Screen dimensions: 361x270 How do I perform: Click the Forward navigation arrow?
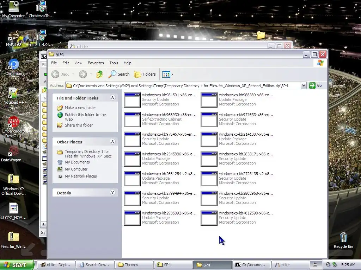83,74
